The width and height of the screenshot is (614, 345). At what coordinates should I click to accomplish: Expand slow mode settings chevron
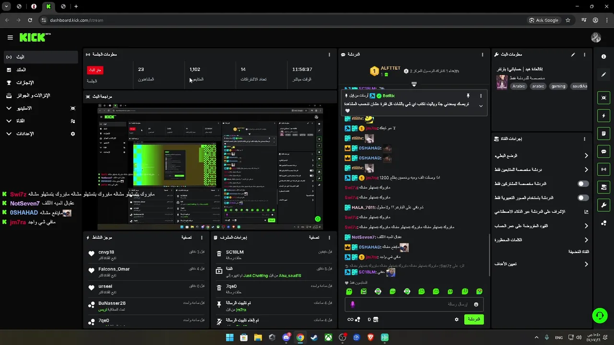tap(586, 156)
